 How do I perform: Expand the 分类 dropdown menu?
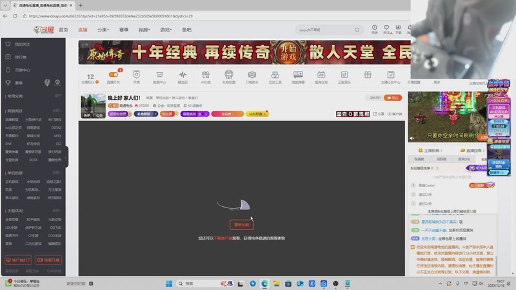pyautogui.click(x=103, y=30)
